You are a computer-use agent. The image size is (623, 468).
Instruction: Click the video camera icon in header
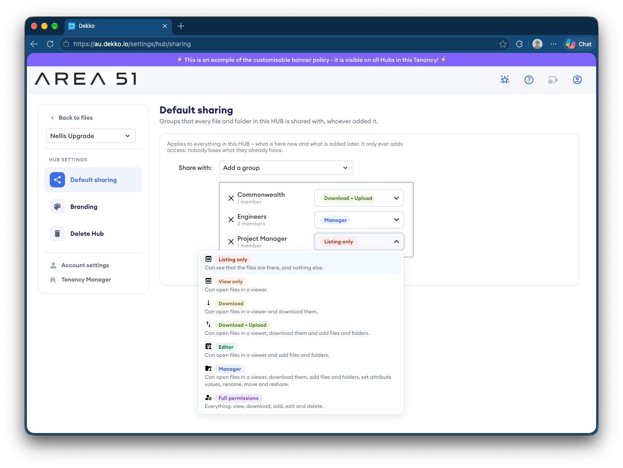click(553, 80)
